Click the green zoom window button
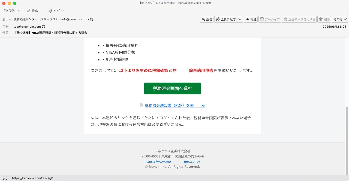 tap(15, 3)
